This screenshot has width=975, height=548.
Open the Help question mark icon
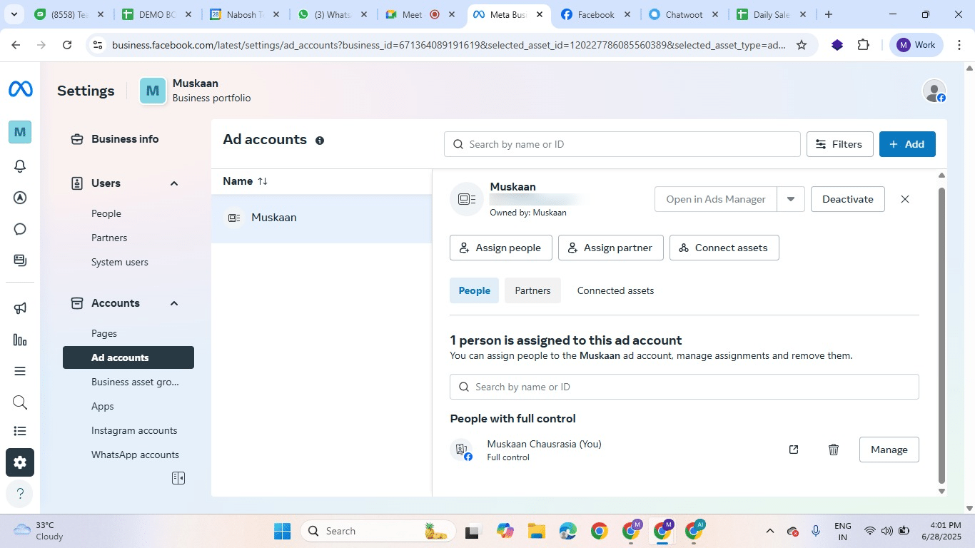click(19, 493)
